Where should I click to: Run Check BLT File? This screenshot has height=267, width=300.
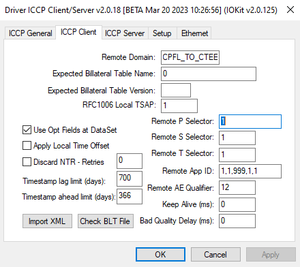106,221
